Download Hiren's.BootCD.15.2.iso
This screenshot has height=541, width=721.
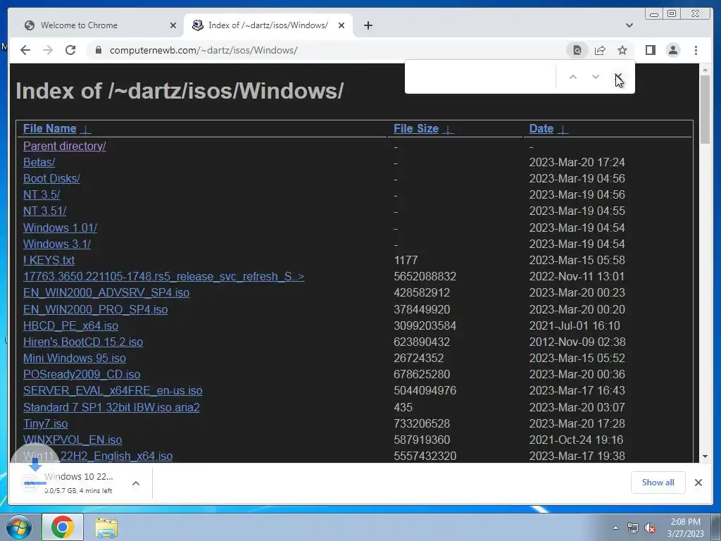[x=83, y=342]
